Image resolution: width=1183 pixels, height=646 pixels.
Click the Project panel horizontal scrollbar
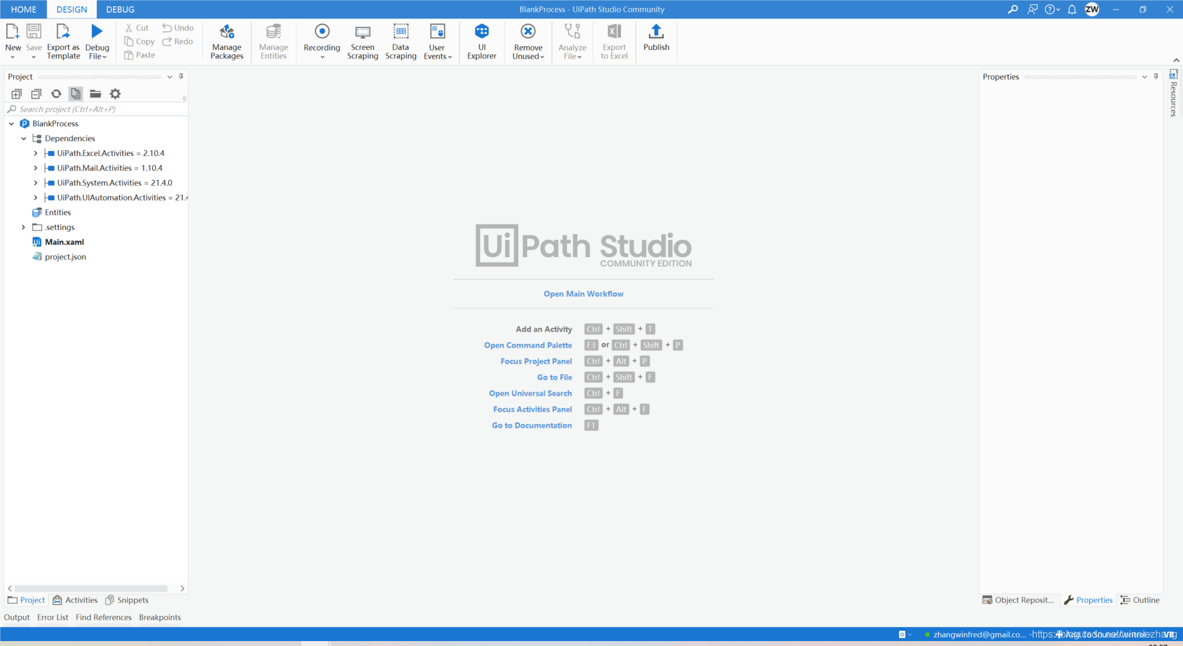91,589
